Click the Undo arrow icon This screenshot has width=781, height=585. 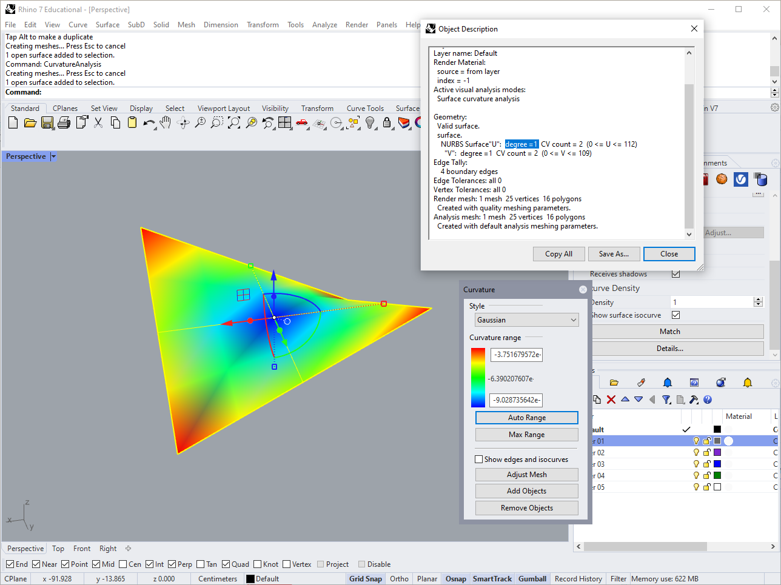[149, 123]
